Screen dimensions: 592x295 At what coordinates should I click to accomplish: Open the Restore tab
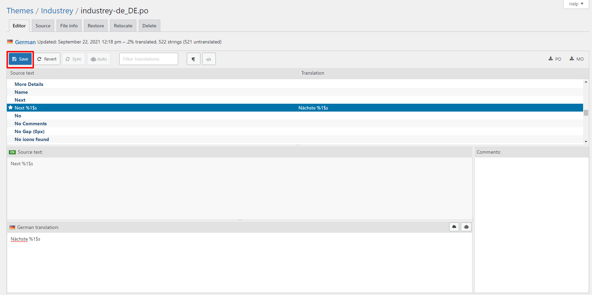(x=96, y=26)
